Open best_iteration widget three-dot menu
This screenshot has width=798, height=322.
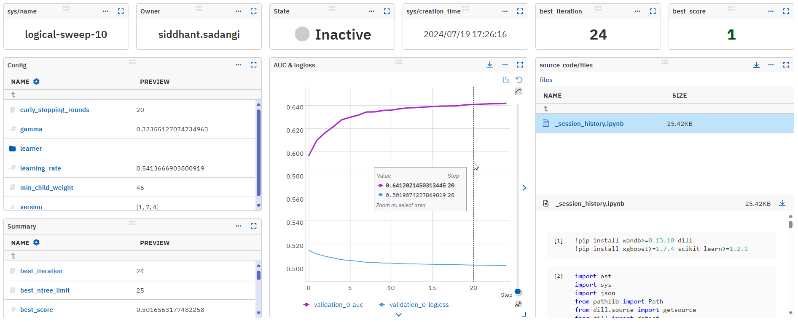[x=638, y=11]
